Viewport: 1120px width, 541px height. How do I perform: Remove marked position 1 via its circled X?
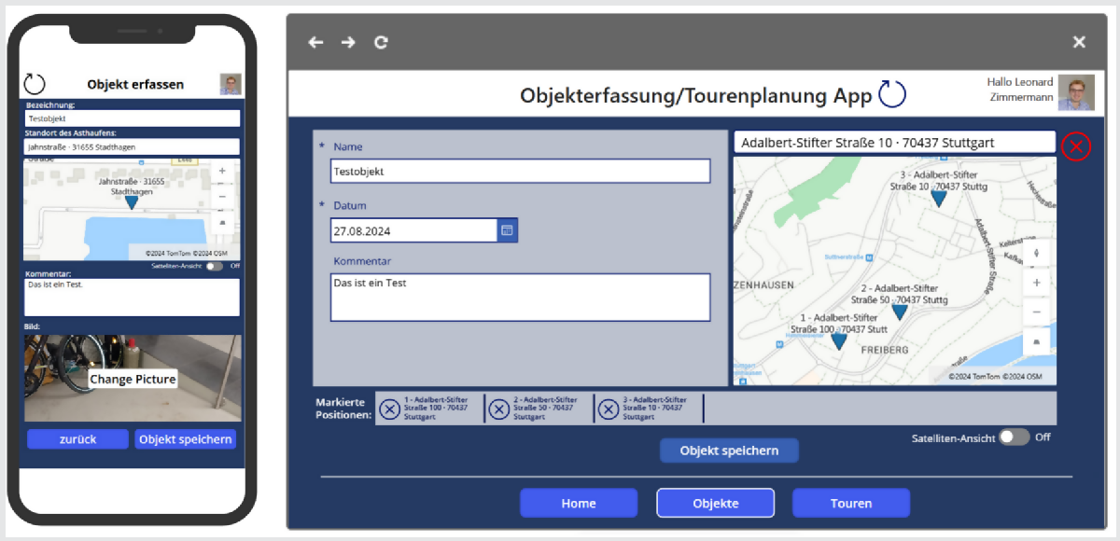pyautogui.click(x=389, y=408)
